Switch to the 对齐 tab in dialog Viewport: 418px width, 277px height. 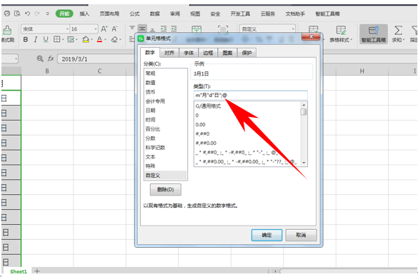tap(169, 53)
